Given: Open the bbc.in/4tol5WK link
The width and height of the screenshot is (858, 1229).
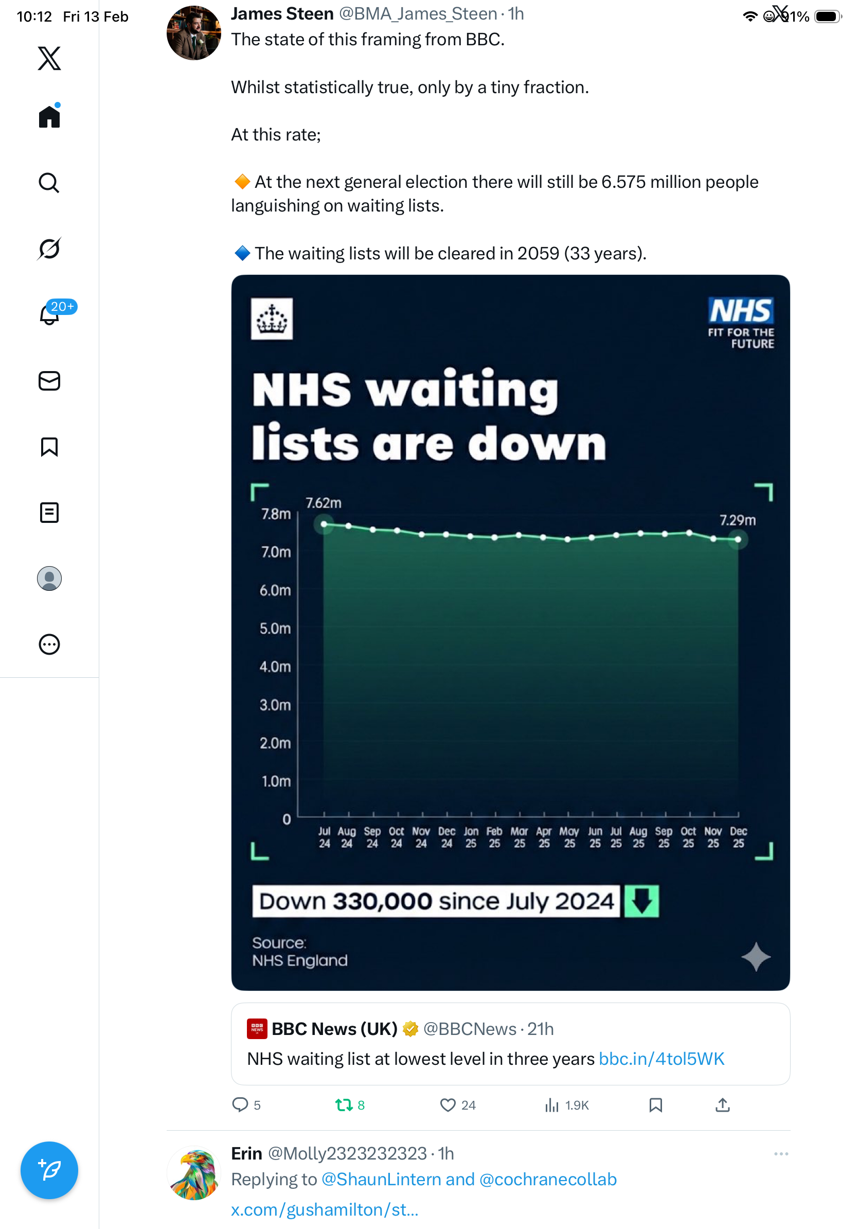Looking at the screenshot, I should [662, 1059].
